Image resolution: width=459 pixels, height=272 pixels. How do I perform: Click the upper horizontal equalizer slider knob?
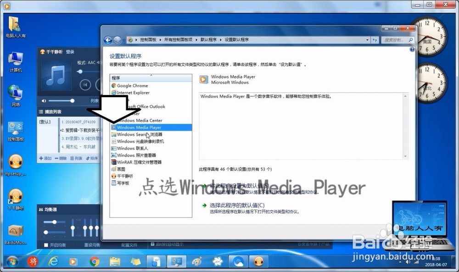[x=55, y=222]
